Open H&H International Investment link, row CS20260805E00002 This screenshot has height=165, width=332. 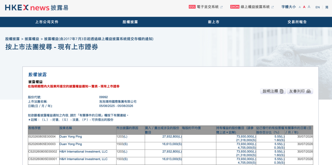click(x=83, y=152)
